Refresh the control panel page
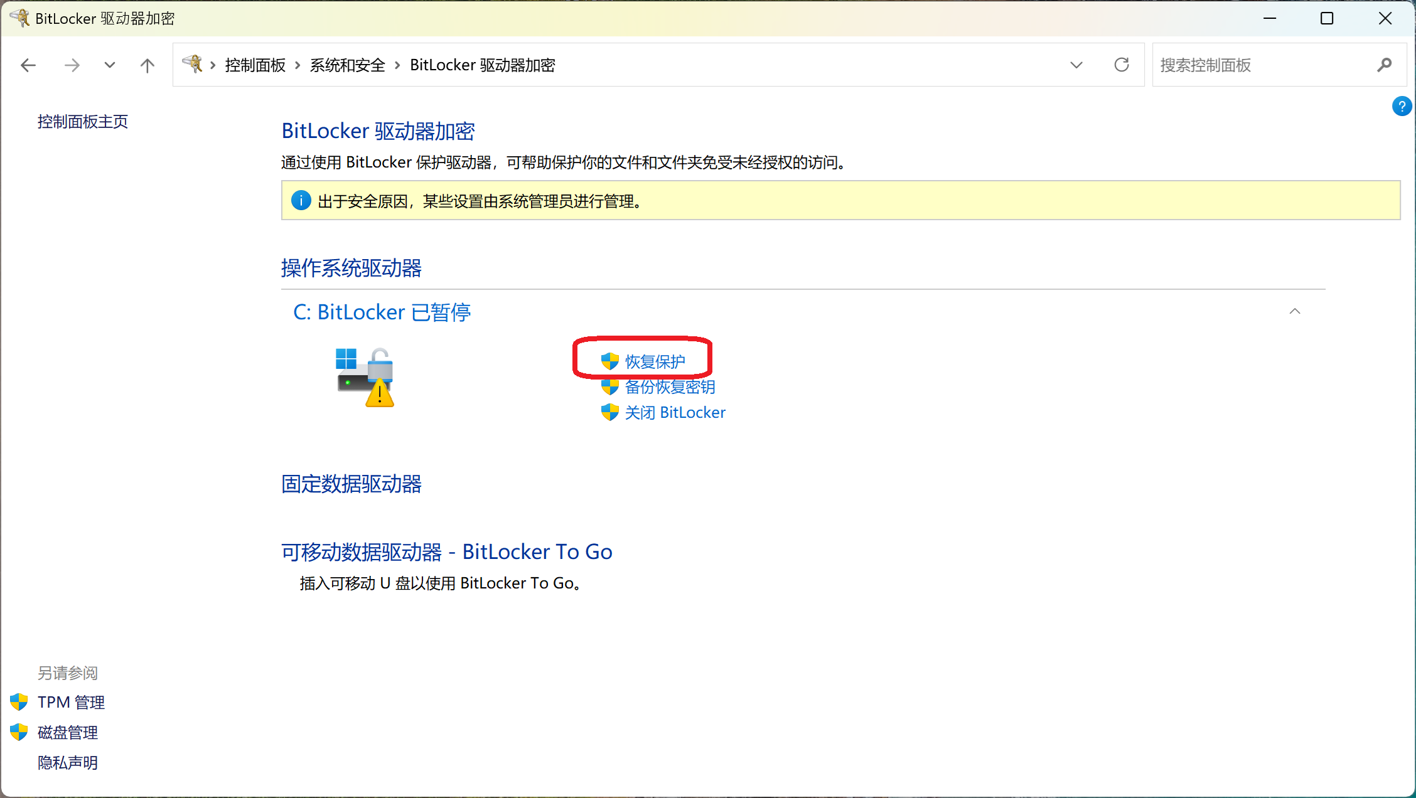Screen dimensions: 1416x798 pyautogui.click(x=1122, y=65)
